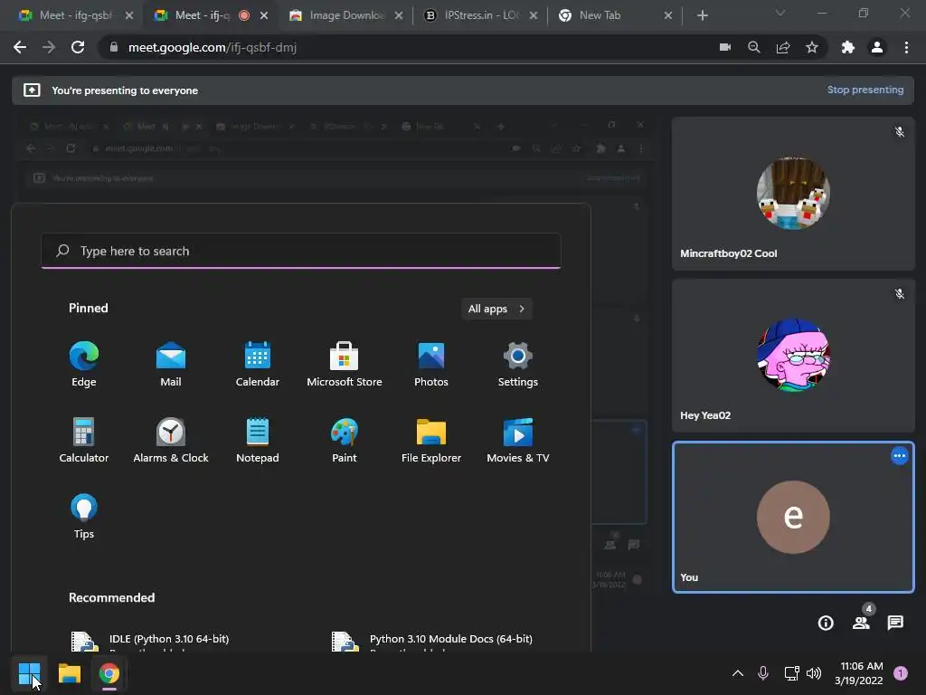The height and width of the screenshot is (695, 926).
Task: Launch Alarms & Clock
Action: pos(171,441)
